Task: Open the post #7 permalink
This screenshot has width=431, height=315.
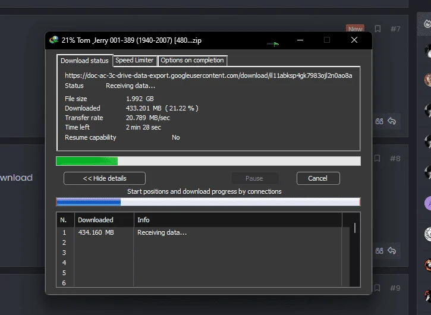Action: tap(395, 29)
